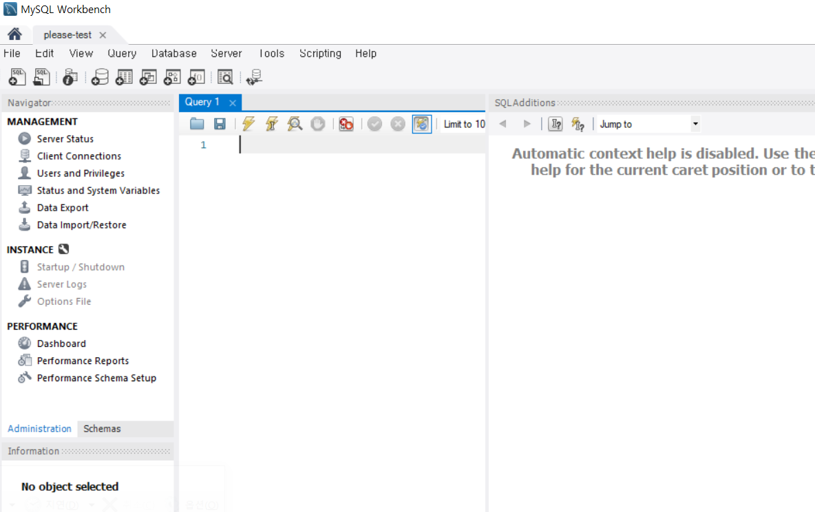Execute the query with the lightning icon
815x512 pixels.
[248, 124]
